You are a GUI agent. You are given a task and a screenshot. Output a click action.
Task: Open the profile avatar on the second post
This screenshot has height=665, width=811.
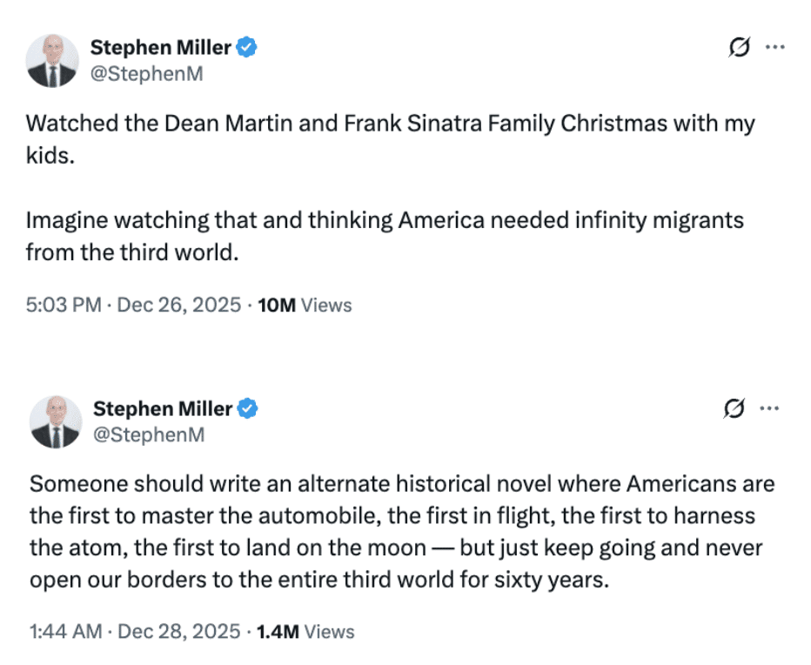pyautogui.click(x=55, y=421)
